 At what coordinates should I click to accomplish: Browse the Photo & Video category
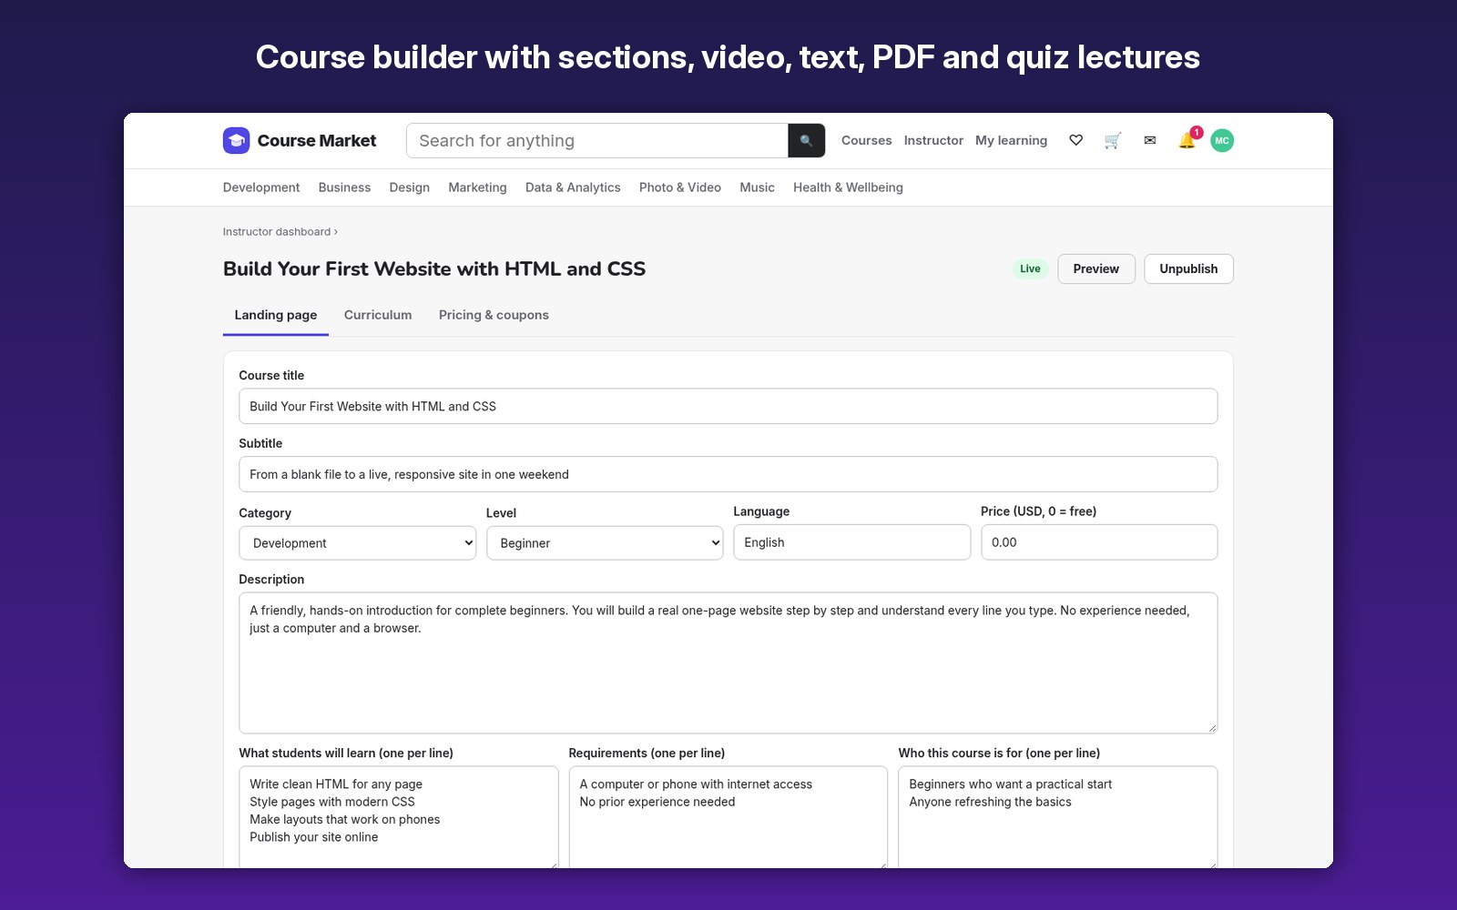(680, 187)
